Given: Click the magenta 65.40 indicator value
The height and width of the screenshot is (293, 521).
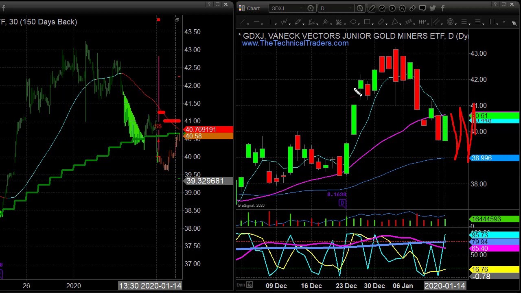Looking at the screenshot, I should 495,248.
